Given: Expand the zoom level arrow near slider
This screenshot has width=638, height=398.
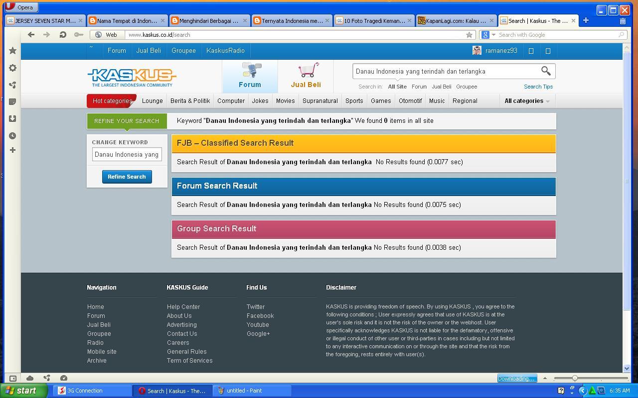Looking at the screenshot, I should (545, 378).
